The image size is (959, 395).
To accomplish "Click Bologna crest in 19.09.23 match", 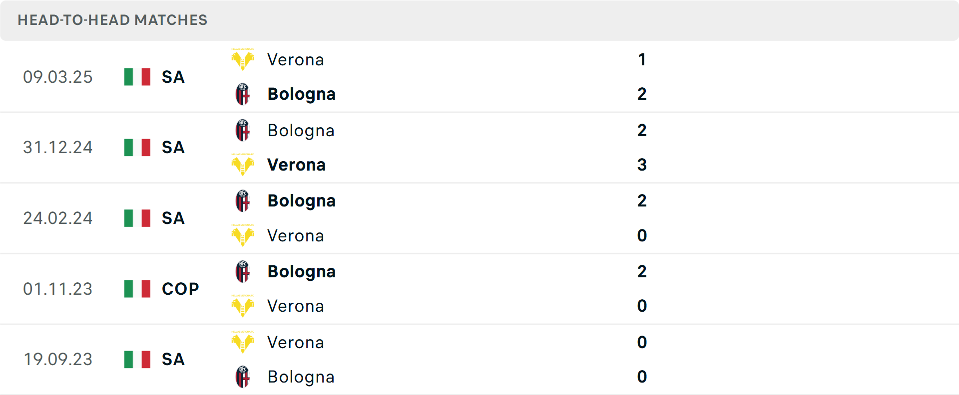I will pos(243,377).
